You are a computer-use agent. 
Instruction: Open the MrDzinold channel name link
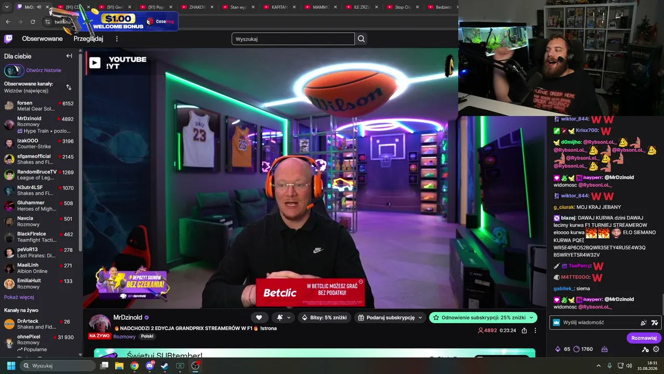128,317
